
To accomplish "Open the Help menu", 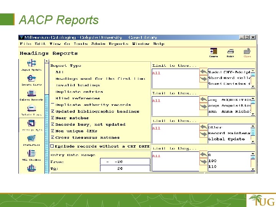I will (x=159, y=44).
